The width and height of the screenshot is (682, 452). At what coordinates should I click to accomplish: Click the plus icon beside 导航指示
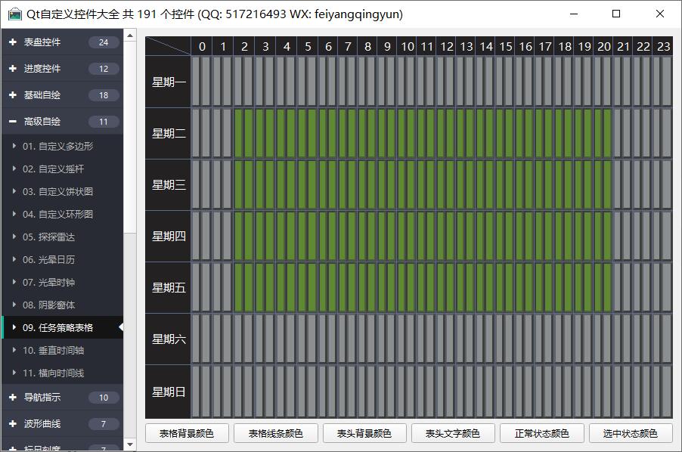[13, 398]
